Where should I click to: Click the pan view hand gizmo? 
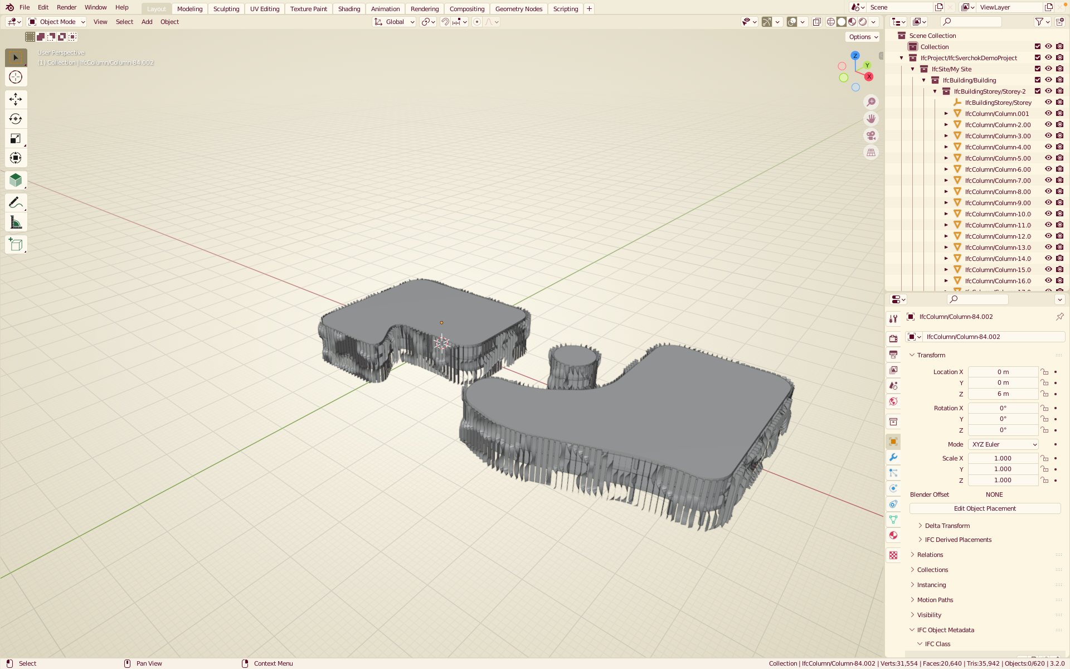pos(871,119)
